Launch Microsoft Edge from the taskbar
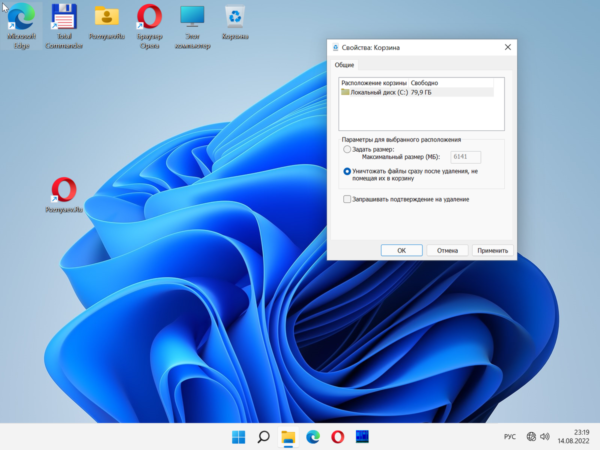Image resolution: width=600 pixels, height=450 pixels. click(313, 437)
